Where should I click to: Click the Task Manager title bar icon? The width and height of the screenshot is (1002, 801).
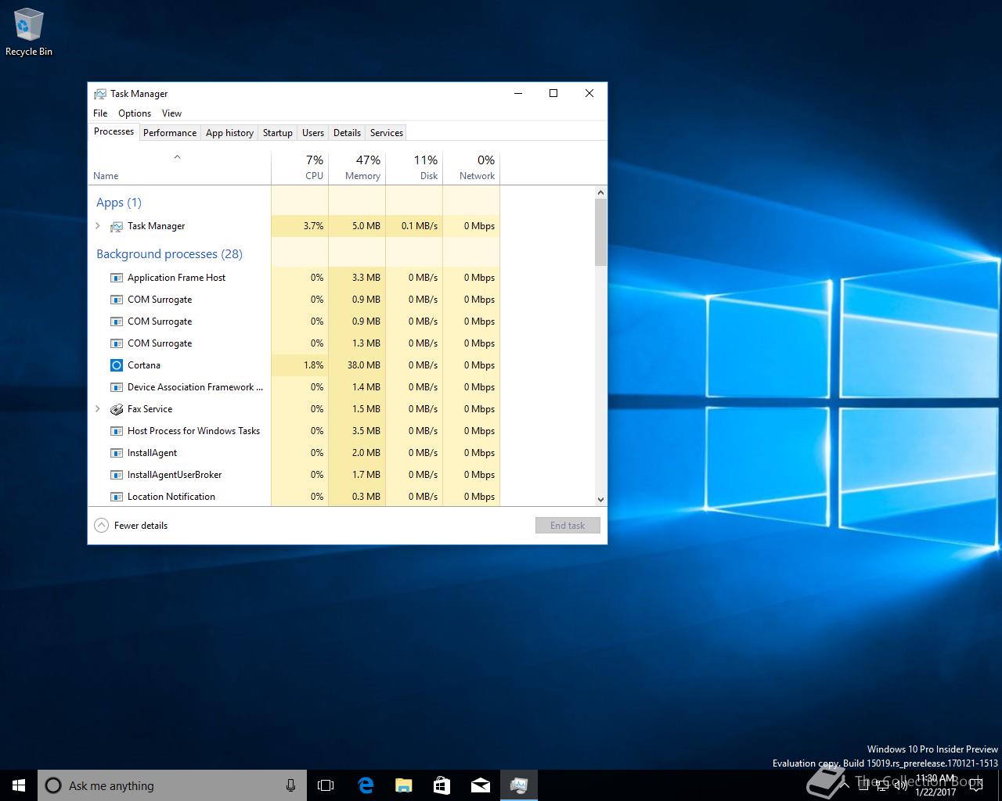pos(100,94)
